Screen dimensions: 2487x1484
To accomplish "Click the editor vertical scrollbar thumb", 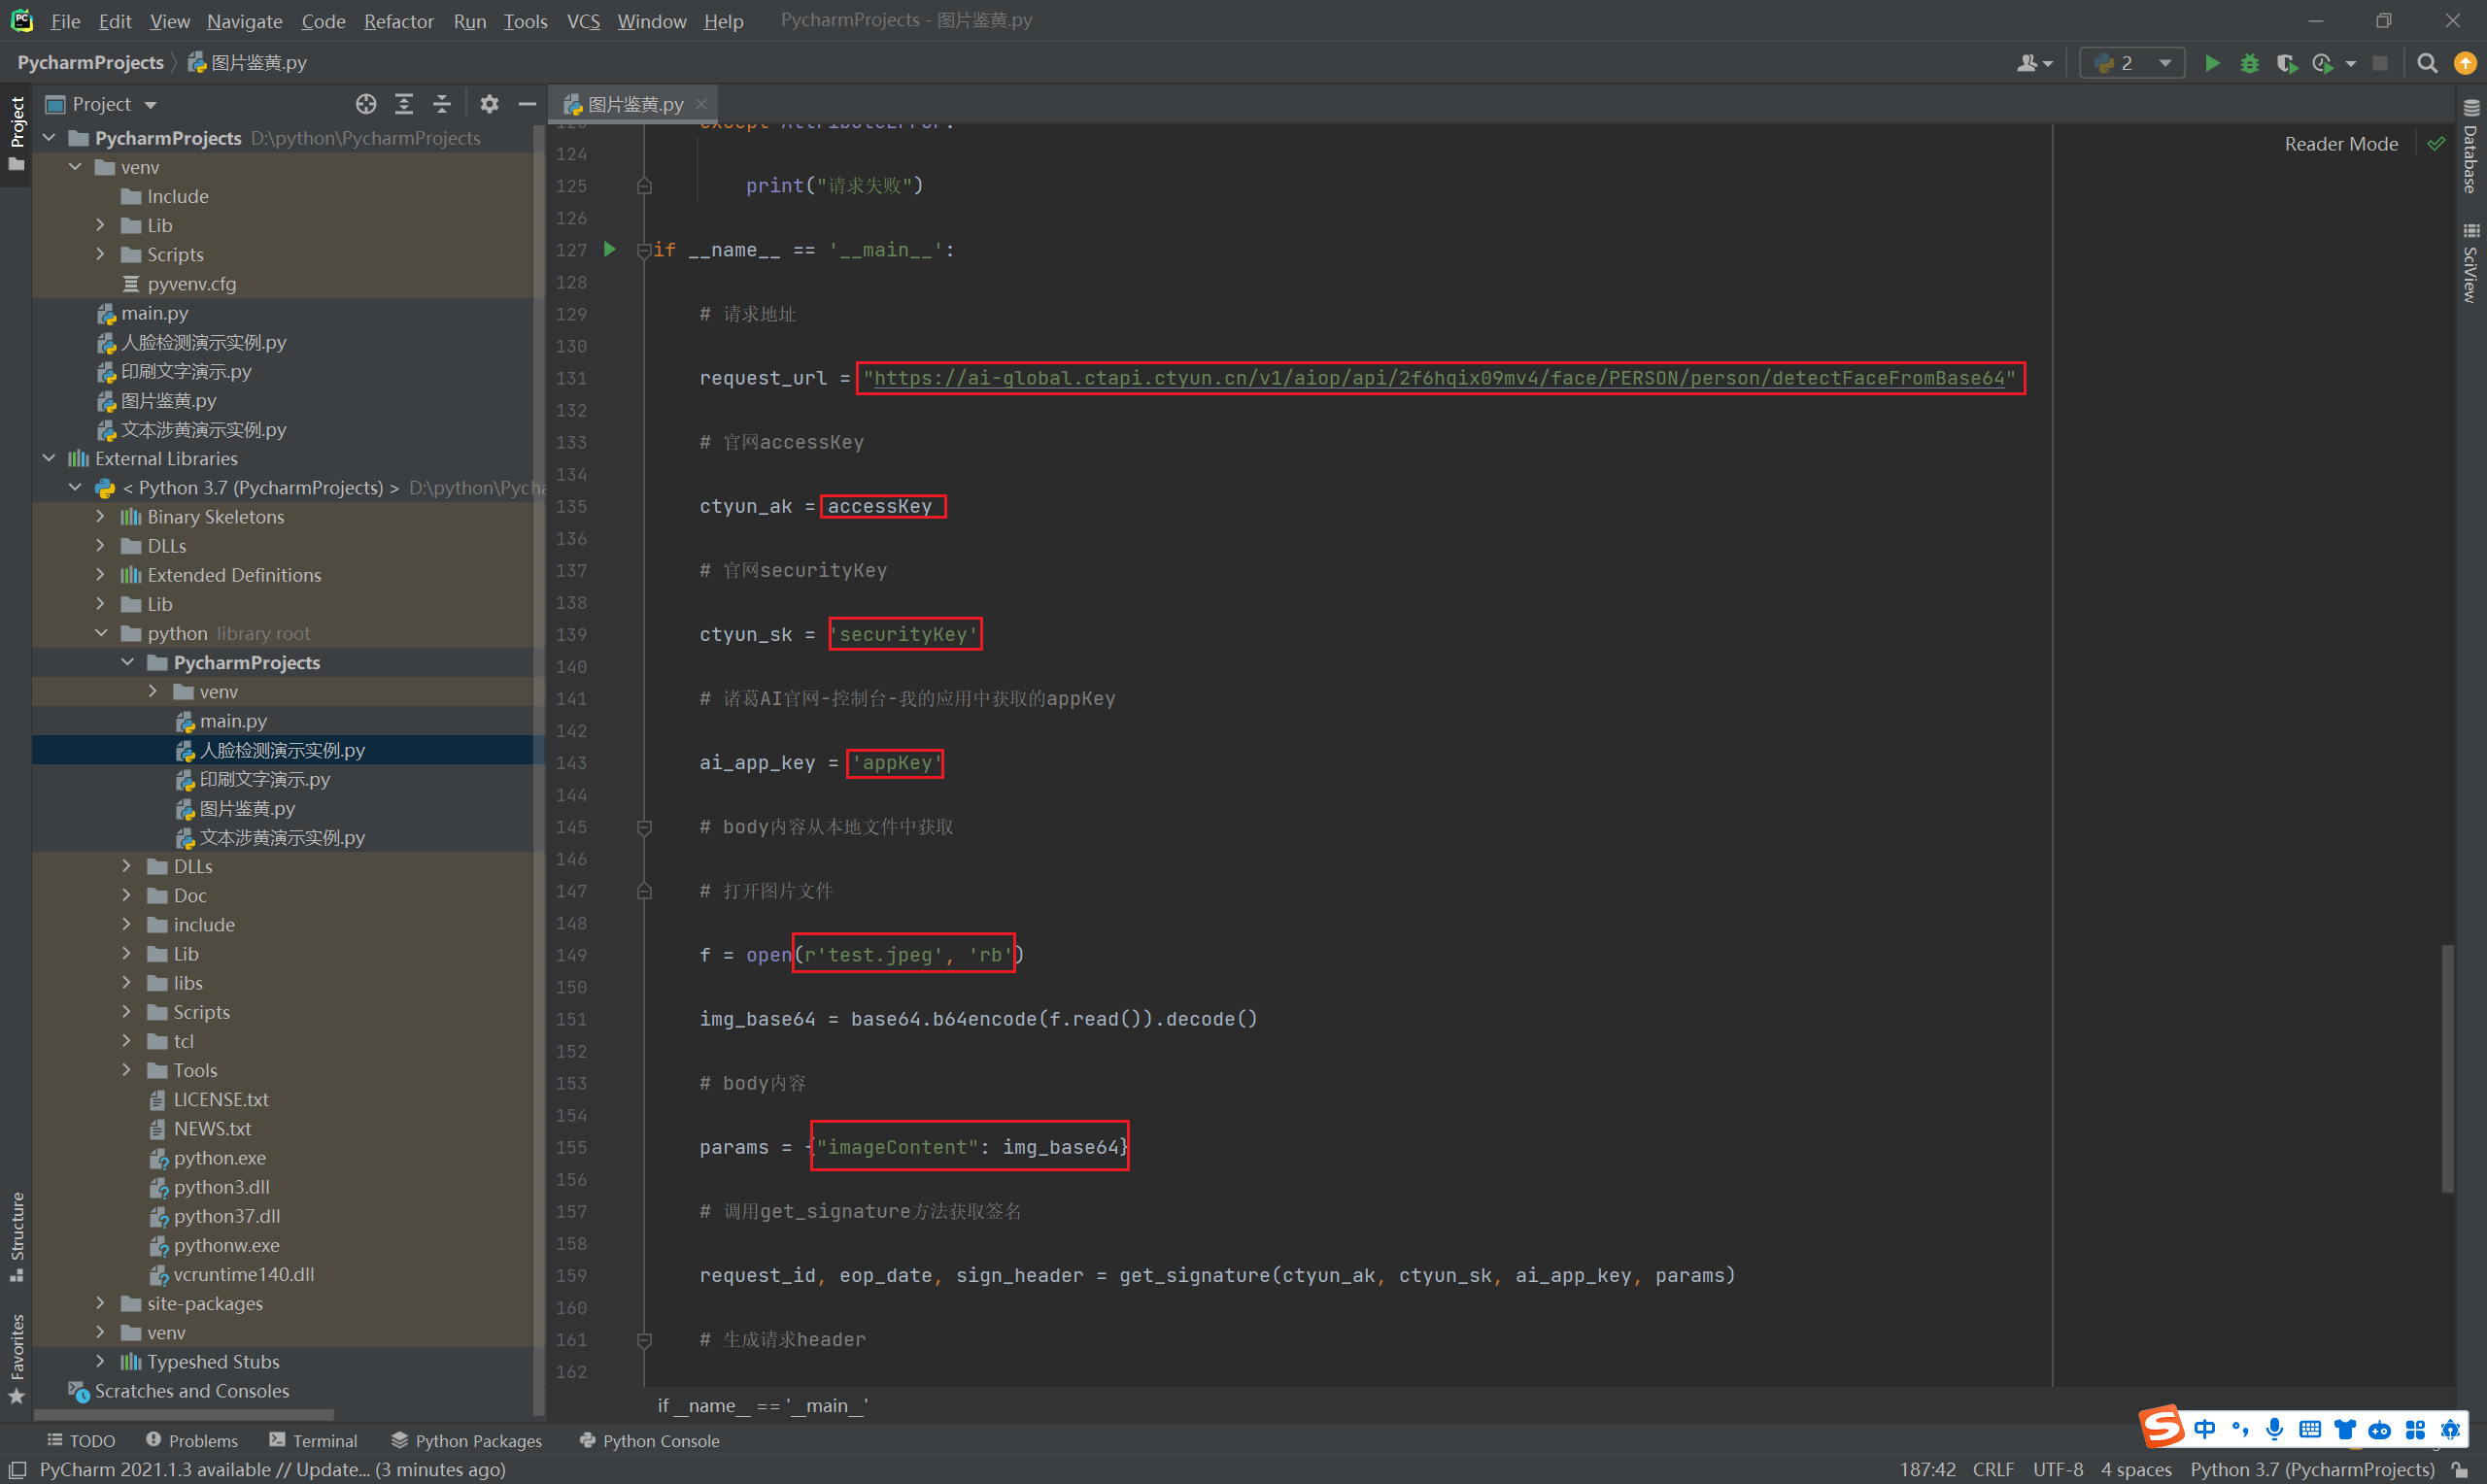I will (x=2447, y=1068).
